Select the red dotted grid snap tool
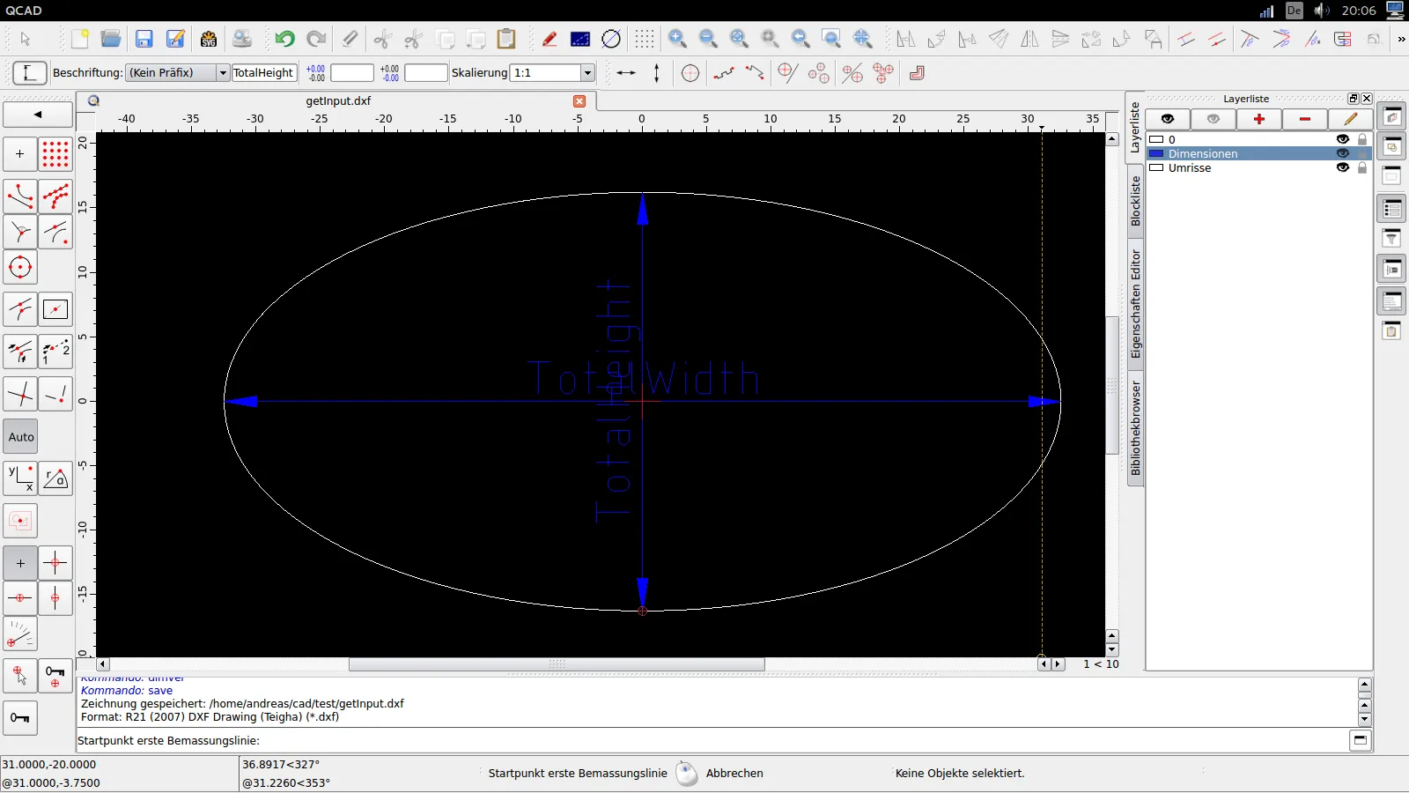This screenshot has height=793, width=1409. (55, 154)
